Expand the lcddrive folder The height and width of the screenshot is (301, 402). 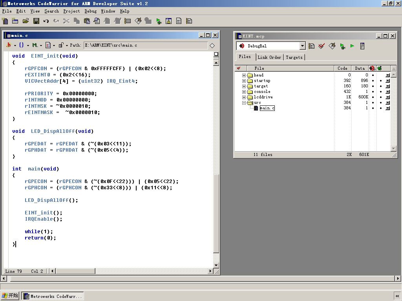click(244, 97)
